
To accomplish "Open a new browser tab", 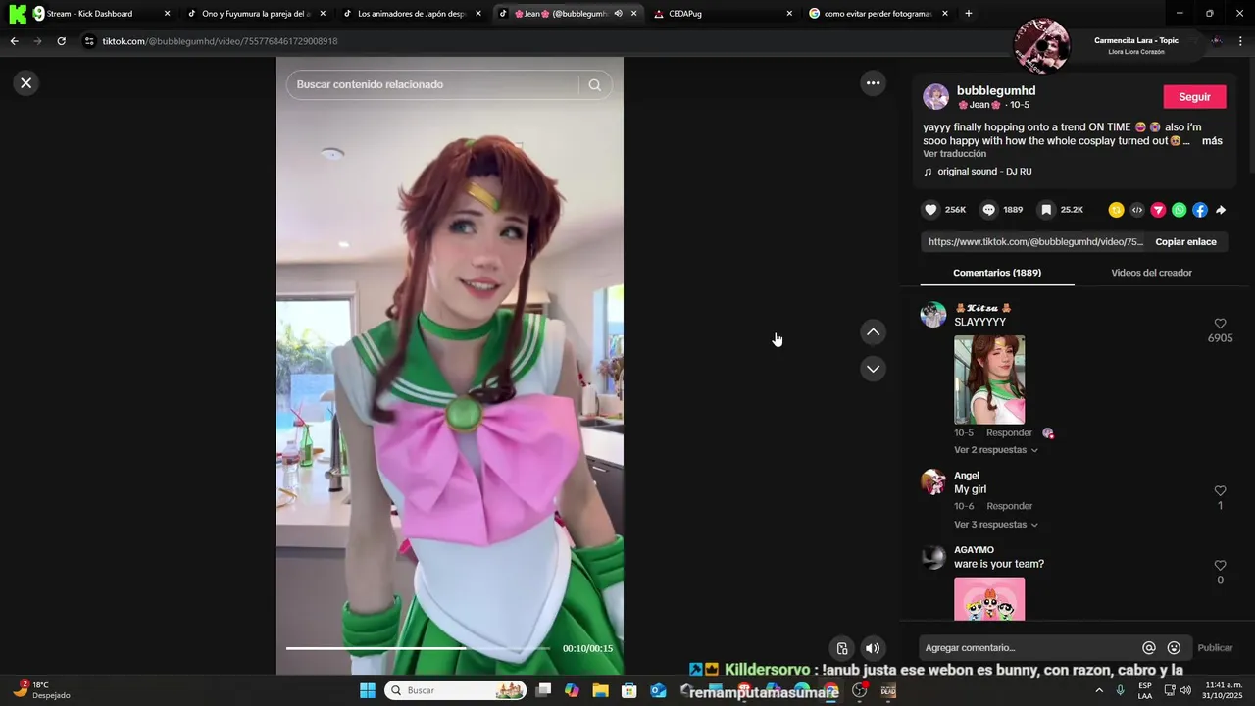I will click(x=969, y=14).
